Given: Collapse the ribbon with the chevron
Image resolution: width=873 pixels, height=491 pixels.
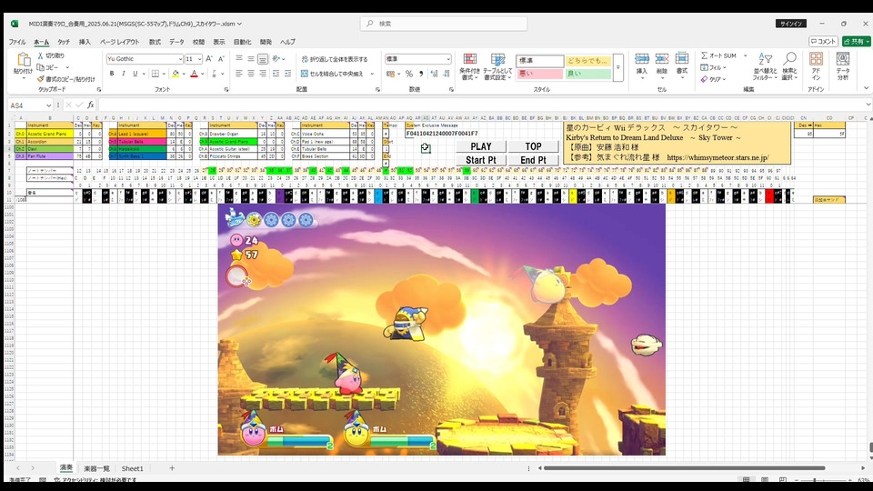Looking at the screenshot, I should coord(867,88).
